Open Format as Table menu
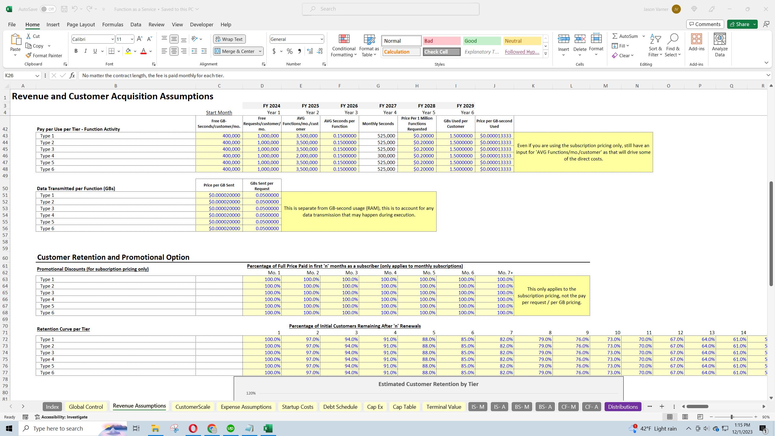This screenshot has height=436, width=775. 369,45
